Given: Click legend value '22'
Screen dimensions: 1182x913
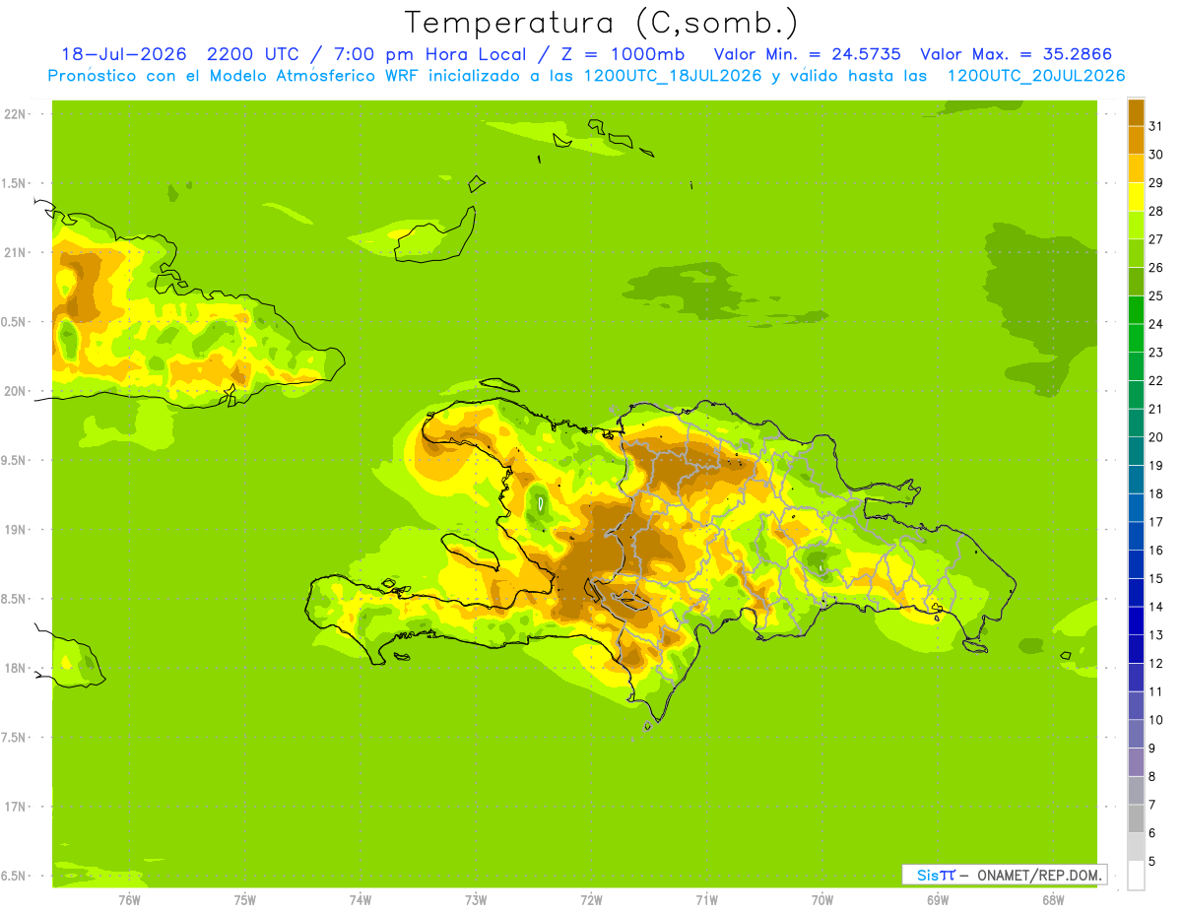Looking at the screenshot, I should click(1156, 381).
